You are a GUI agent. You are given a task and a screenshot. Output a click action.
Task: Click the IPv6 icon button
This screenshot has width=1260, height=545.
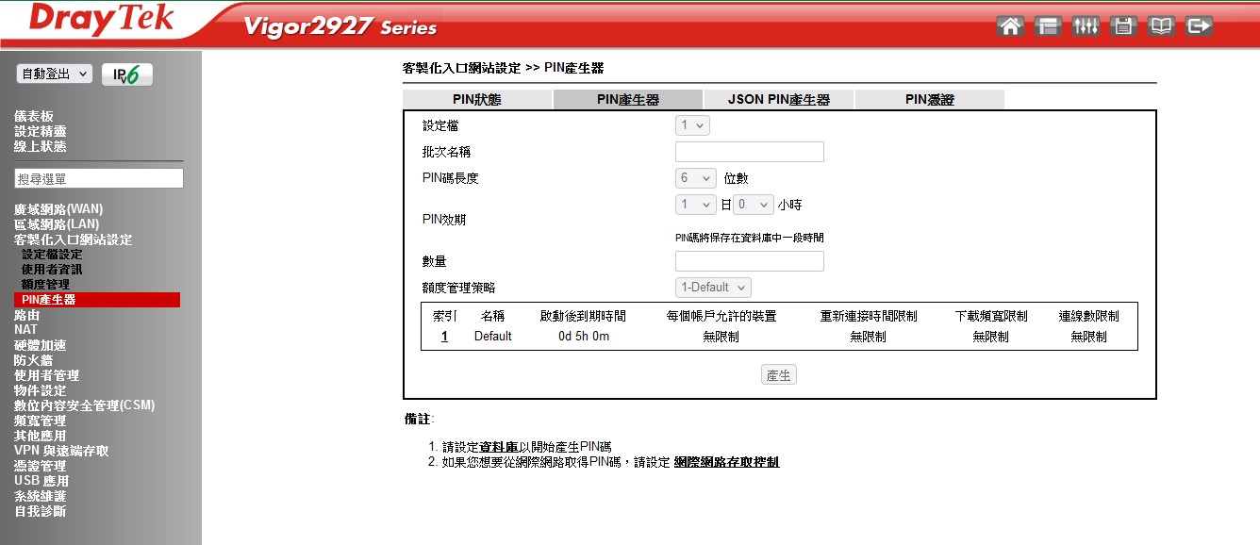click(x=126, y=75)
